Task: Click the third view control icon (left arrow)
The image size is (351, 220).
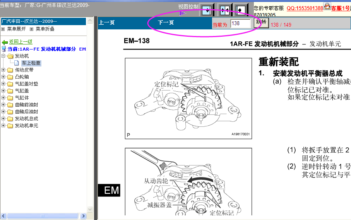Action: click(241, 10)
